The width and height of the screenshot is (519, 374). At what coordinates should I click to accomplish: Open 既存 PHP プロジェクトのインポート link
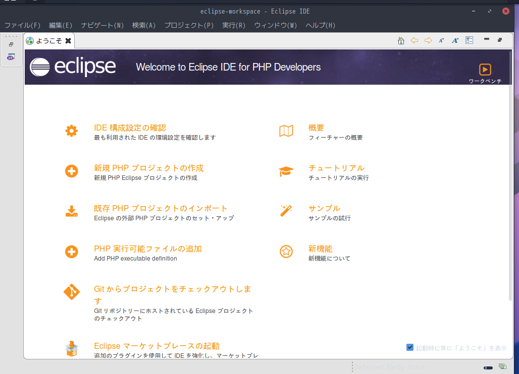point(161,209)
